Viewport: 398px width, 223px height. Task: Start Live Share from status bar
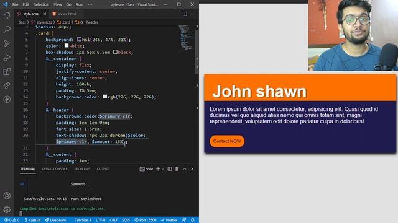point(55,220)
